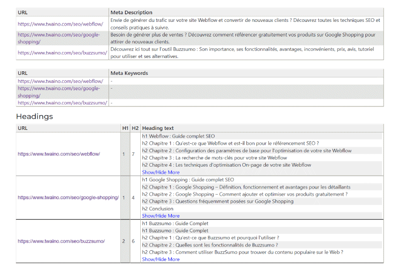408x270 pixels.
Task: Click H2 count 6 for buzzsumo
Action: click(133, 241)
